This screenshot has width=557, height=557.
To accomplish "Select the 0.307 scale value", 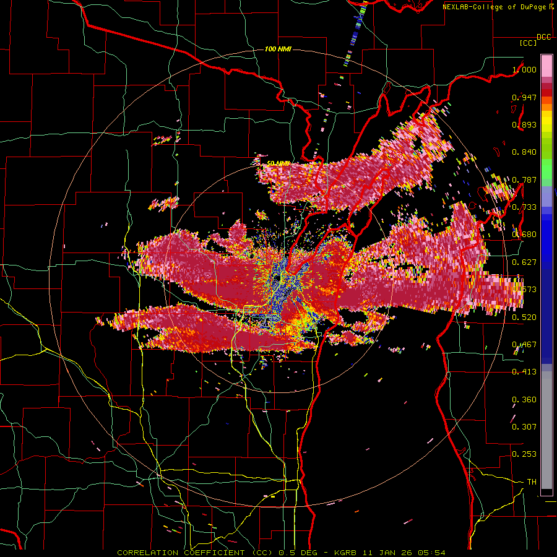I will click(x=524, y=427).
